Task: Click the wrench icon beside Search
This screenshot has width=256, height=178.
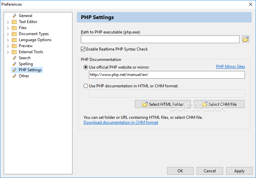Action: point(14,58)
